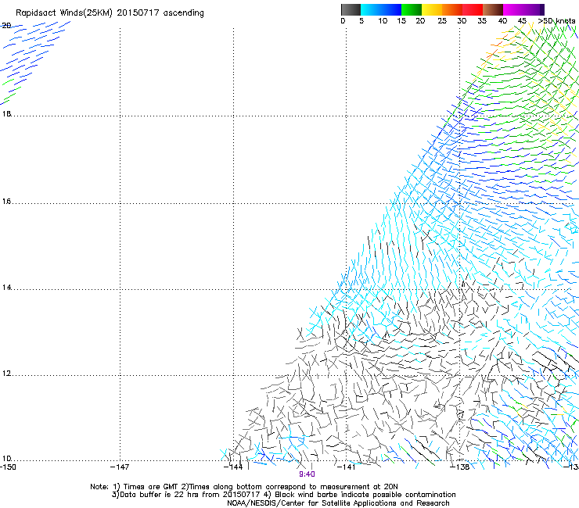Click the legend label '10'
Screen dimensions: 579x508
[383, 21]
